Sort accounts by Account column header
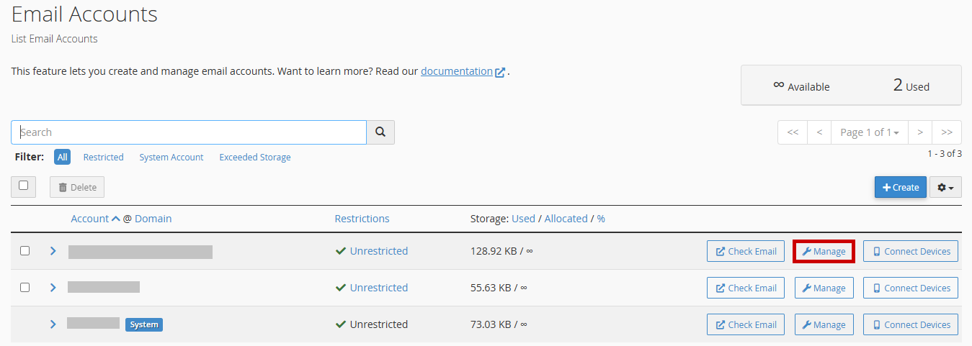 click(x=90, y=219)
